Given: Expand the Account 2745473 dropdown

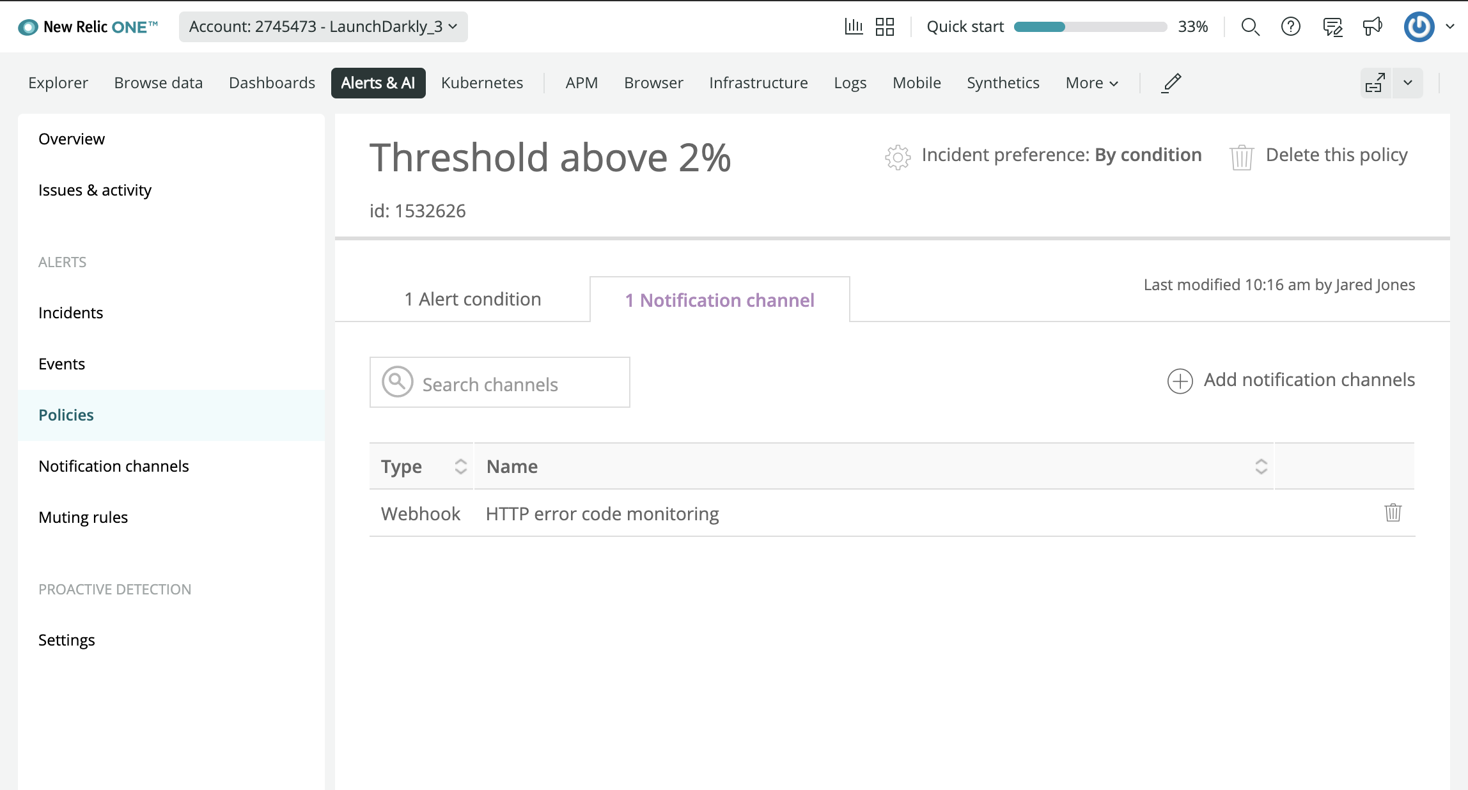Looking at the screenshot, I should coord(323,27).
